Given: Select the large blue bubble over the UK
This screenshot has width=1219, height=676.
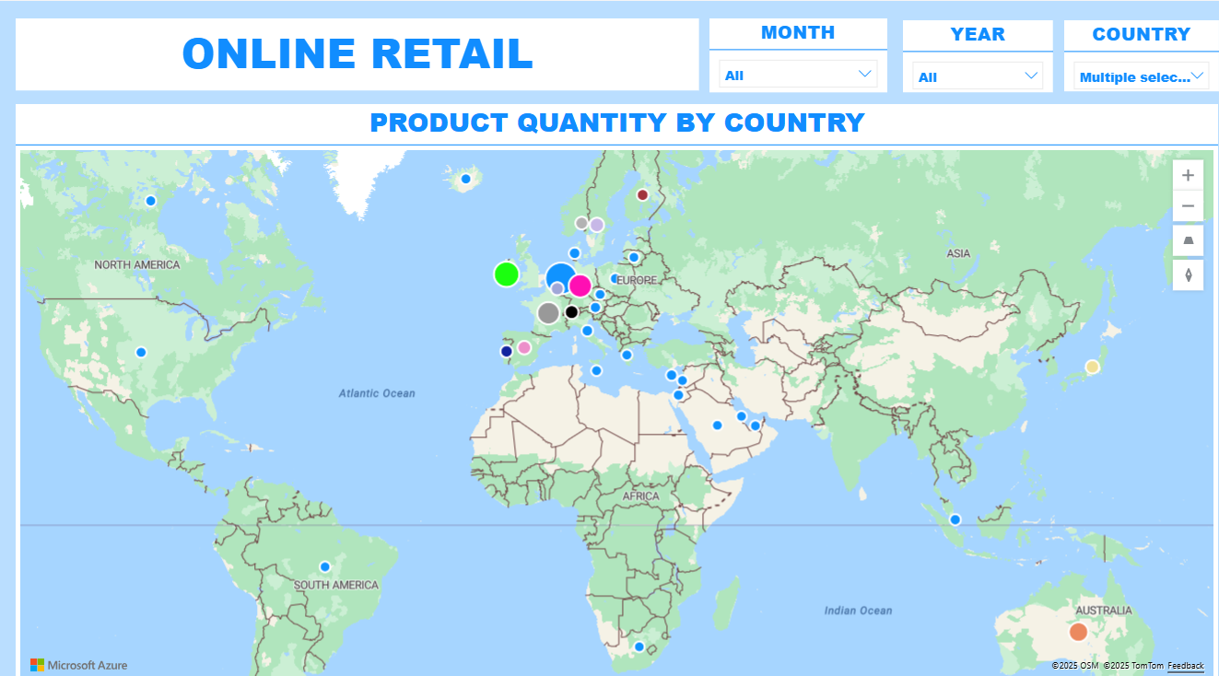Looking at the screenshot, I should [560, 276].
